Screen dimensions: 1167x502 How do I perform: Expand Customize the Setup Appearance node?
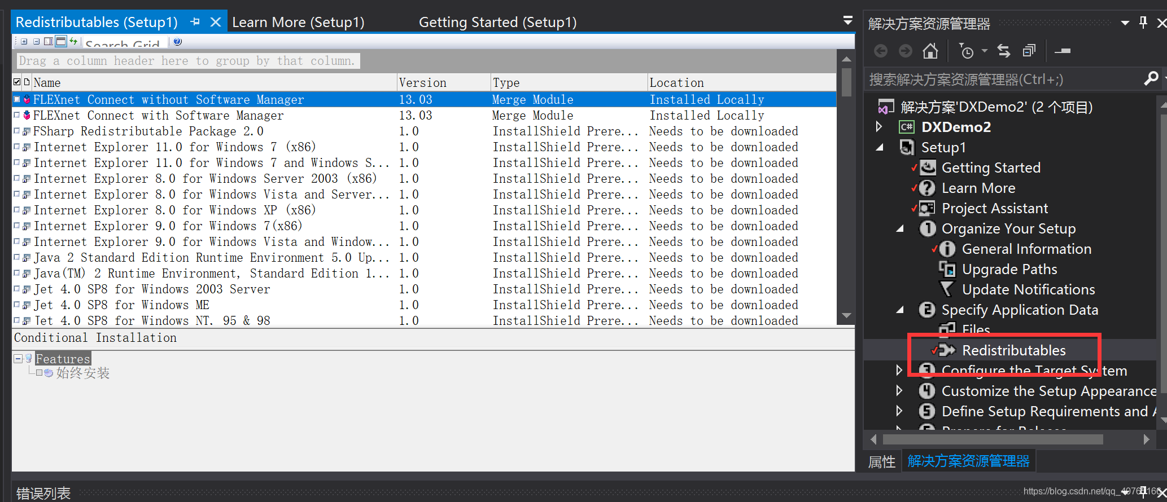tap(899, 390)
